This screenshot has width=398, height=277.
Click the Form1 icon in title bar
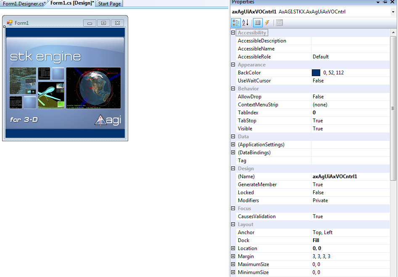point(9,23)
